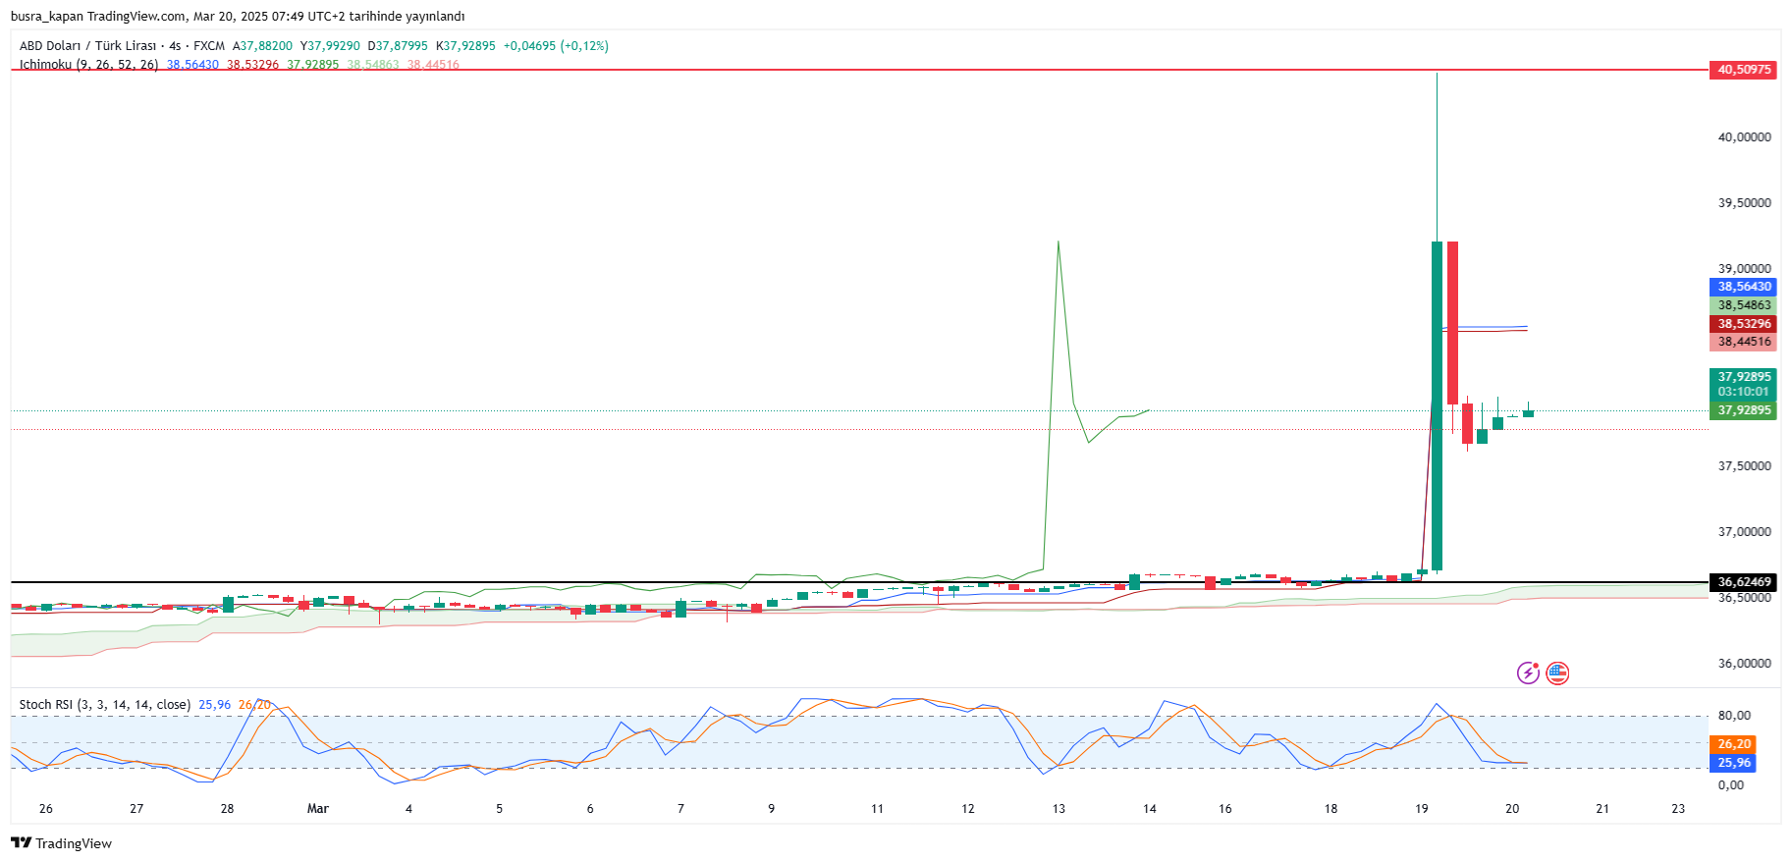Click the 39,00000 price axis tick

pyautogui.click(x=1744, y=269)
